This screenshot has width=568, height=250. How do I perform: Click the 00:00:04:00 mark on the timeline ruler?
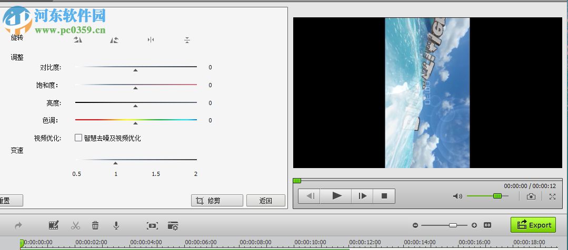pos(146,242)
